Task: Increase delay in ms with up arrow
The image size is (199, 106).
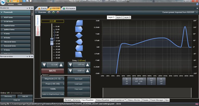Action: [87, 65]
